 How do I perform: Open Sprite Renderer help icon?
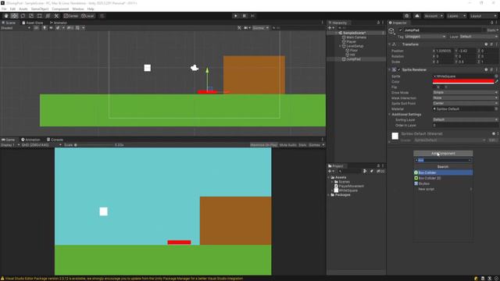[486, 69]
